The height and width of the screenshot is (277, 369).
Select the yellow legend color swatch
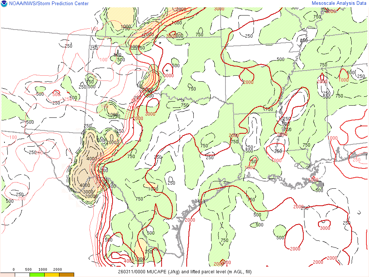52,275
